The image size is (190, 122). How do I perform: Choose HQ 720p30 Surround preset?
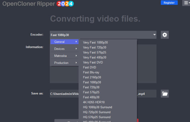click(97, 112)
